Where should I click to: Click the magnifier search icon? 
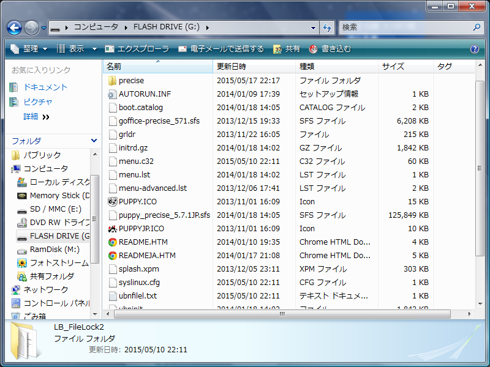pos(477,28)
